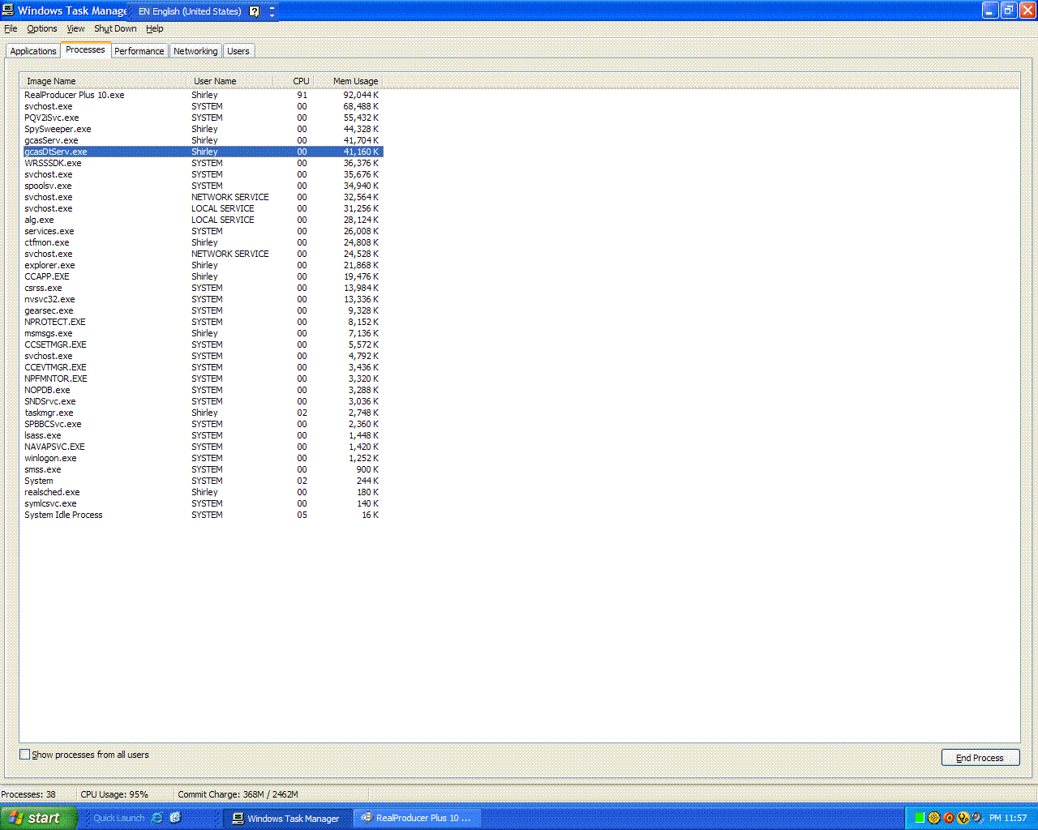1038x830 pixels.
Task: Click the Task Manager title bar icon
Action: pos(8,11)
